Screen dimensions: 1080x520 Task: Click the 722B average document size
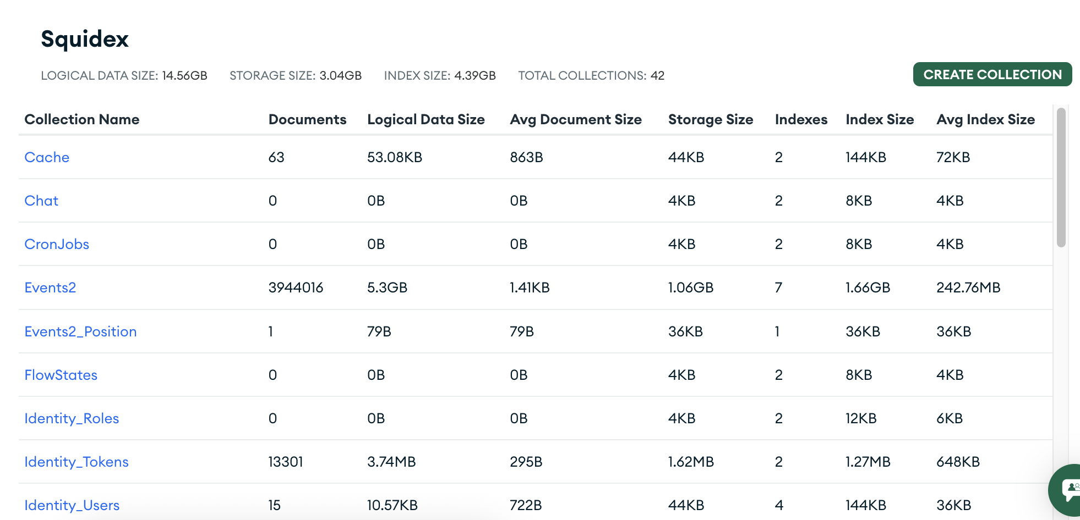tap(526, 505)
